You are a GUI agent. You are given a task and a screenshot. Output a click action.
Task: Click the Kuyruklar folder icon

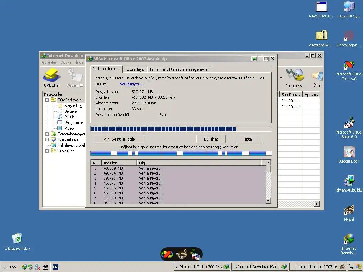[x=54, y=151]
